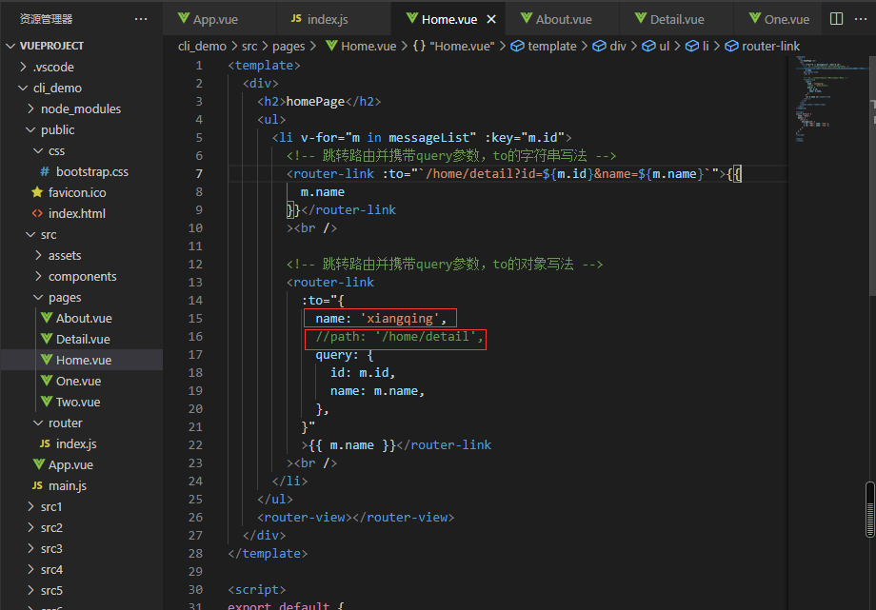Select the Home.vue tab
This screenshot has height=610, width=876.
(x=448, y=19)
